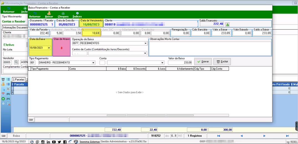Screen dimensions: 298x144
Task: Click the Centro de Custo code field
Action: [80, 54]
